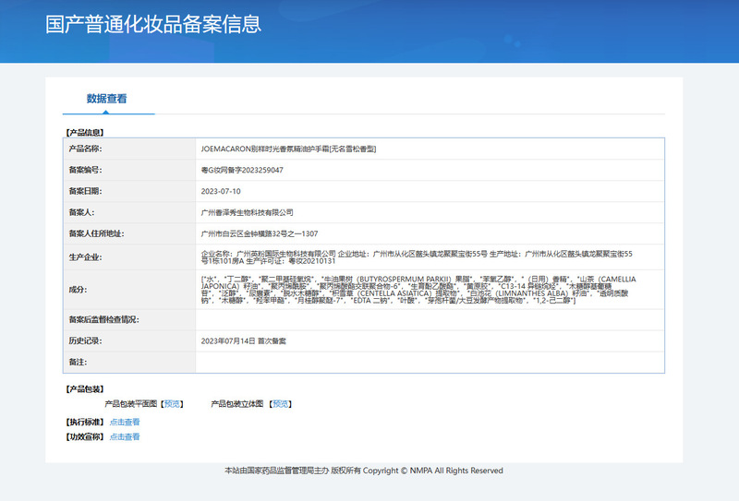The height and width of the screenshot is (501, 739).
Task: Click the 【产品包装】 section heading
Action: pos(85,389)
